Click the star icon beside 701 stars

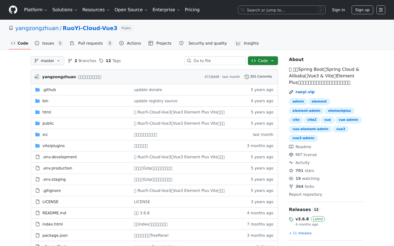(291, 171)
